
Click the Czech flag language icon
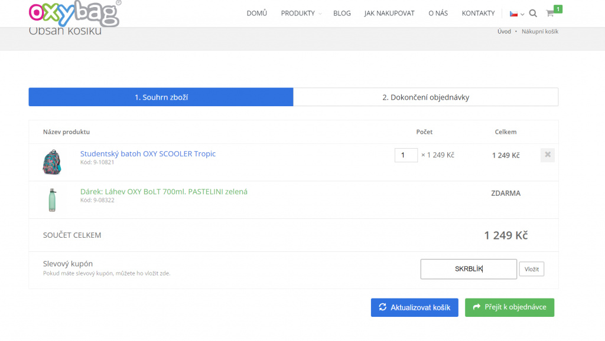click(513, 14)
